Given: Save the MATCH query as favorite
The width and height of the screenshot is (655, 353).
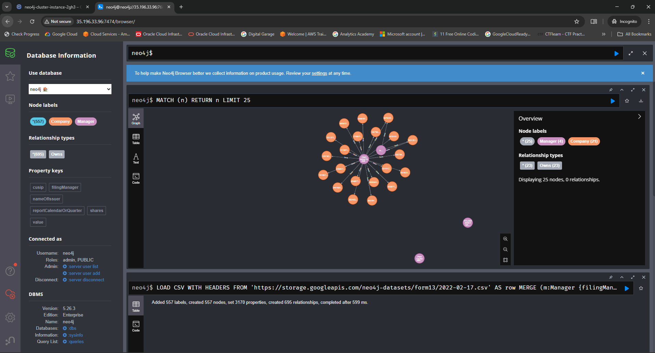Looking at the screenshot, I should 627,101.
